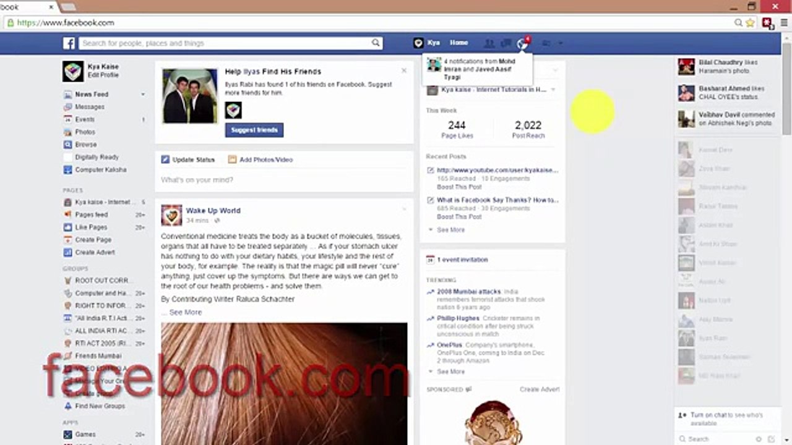
Task: Open the RTI ACT 2005 group
Action: coord(101,344)
